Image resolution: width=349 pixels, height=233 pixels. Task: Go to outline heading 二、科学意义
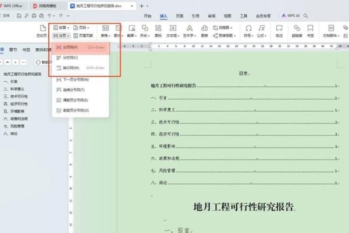[14, 89]
